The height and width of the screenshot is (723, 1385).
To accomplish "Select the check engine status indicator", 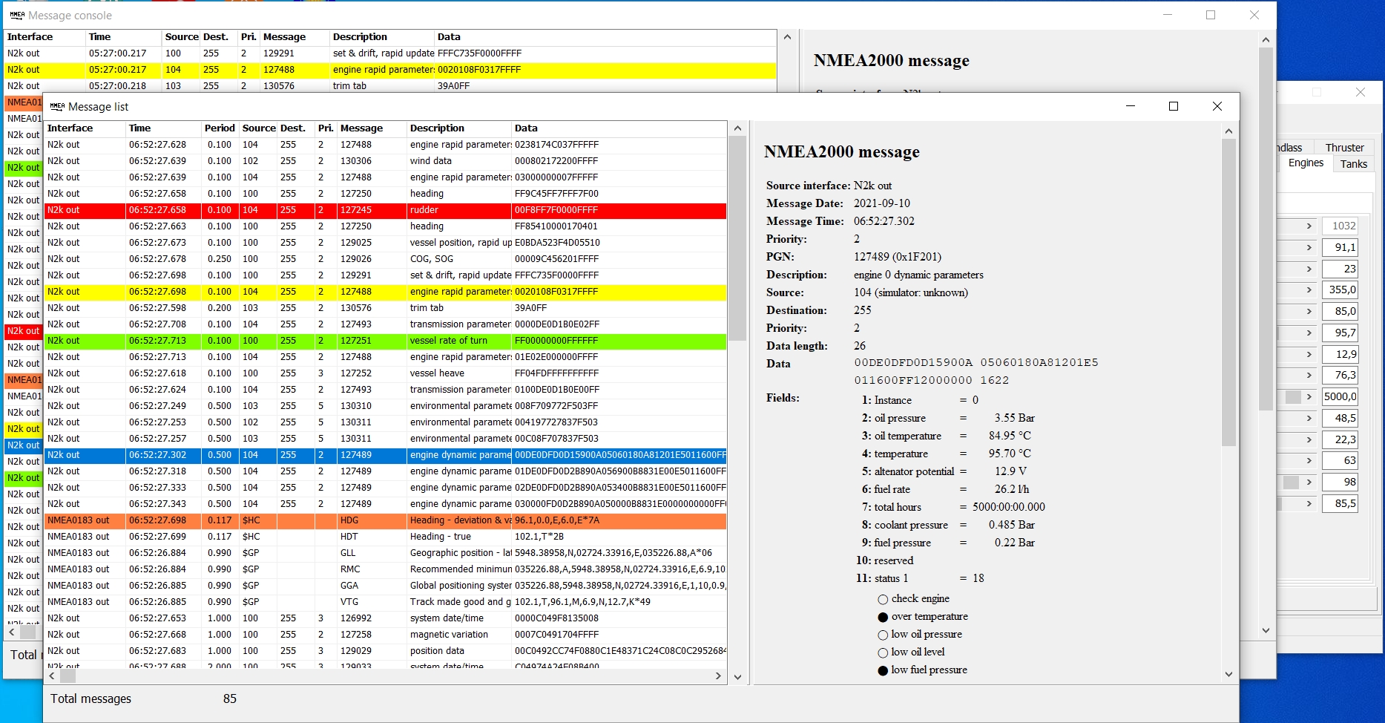I will click(x=883, y=599).
